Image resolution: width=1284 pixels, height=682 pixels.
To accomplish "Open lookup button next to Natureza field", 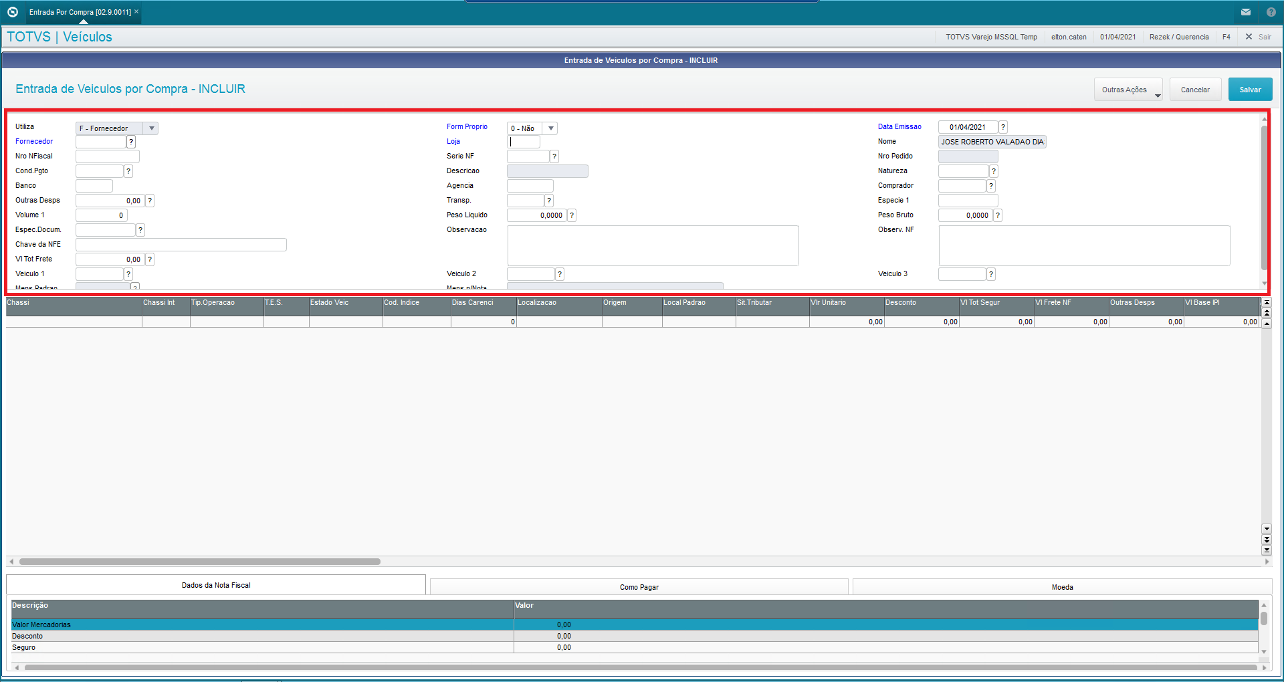I will (994, 171).
